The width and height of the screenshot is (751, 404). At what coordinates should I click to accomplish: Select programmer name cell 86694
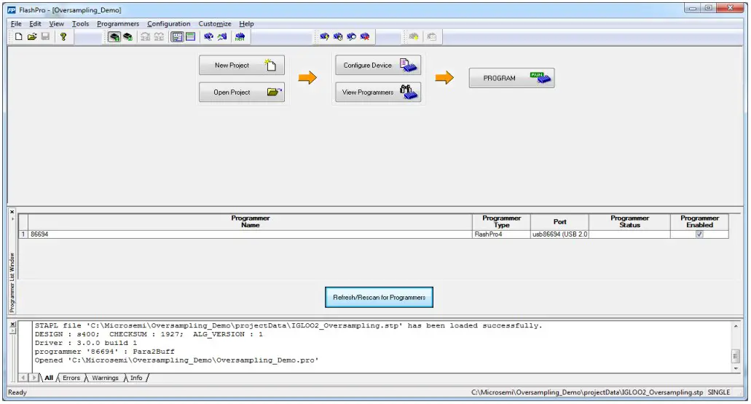[x=250, y=234]
